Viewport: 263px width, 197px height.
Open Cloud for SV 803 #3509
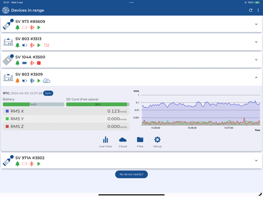coord(123,142)
